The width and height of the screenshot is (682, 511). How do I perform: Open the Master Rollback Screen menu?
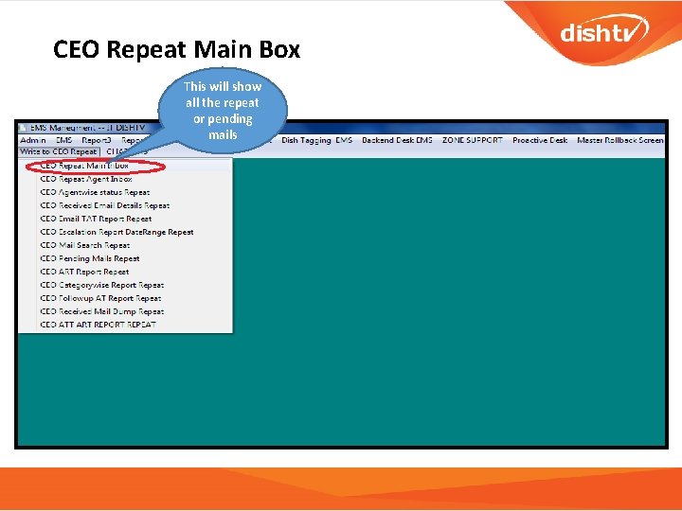619,140
